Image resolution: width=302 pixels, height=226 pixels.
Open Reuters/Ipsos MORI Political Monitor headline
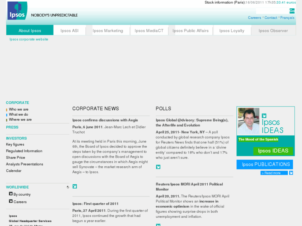[x=189, y=187]
